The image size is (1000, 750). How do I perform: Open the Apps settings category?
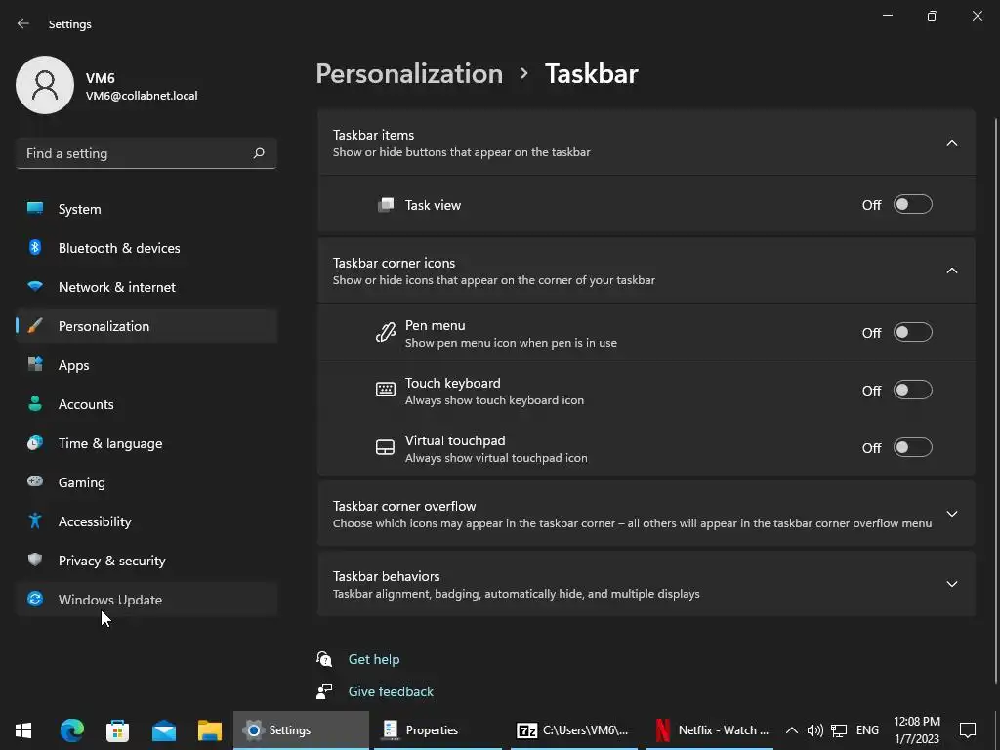click(146, 365)
